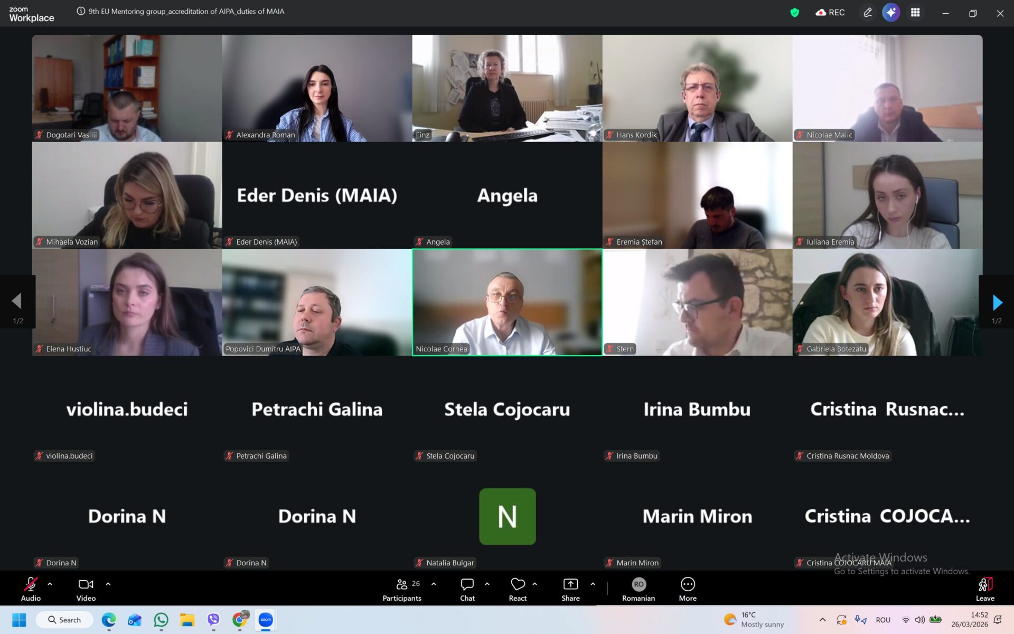Click the green encryption shield icon
This screenshot has width=1014, height=634.
pos(794,13)
